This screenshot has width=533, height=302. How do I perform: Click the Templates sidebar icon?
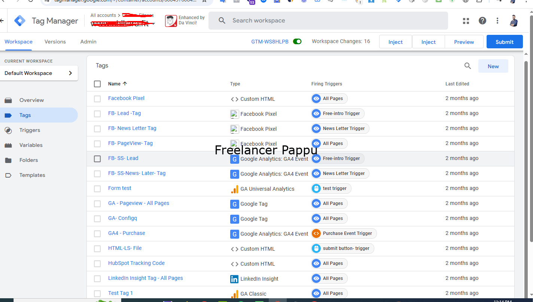tap(8, 175)
